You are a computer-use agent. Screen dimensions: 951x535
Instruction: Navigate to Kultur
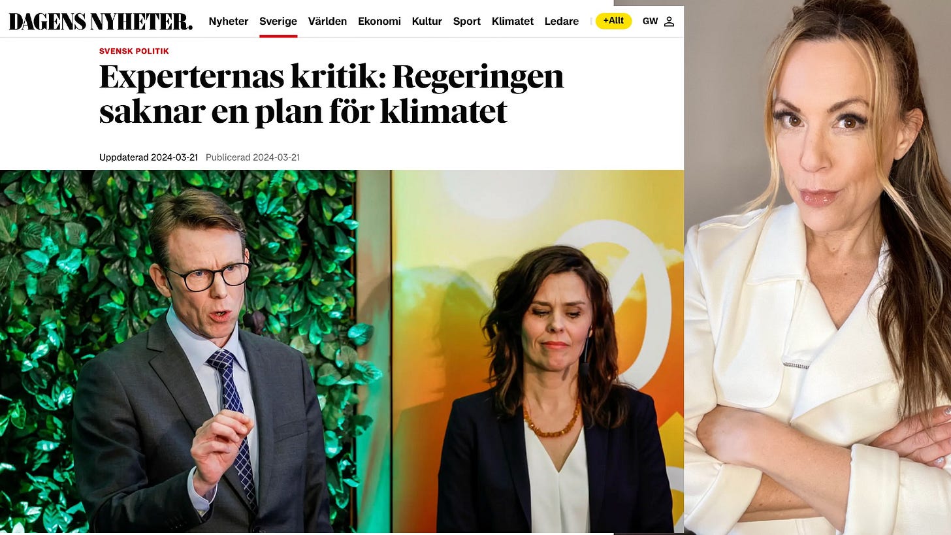pyautogui.click(x=427, y=22)
